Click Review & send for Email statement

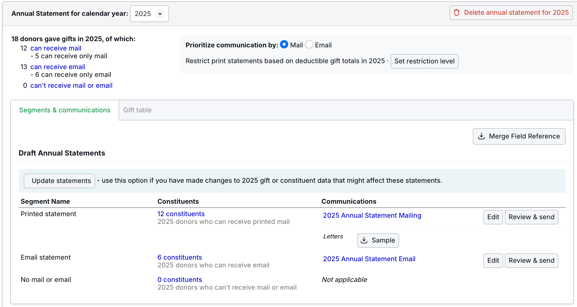pyautogui.click(x=531, y=260)
